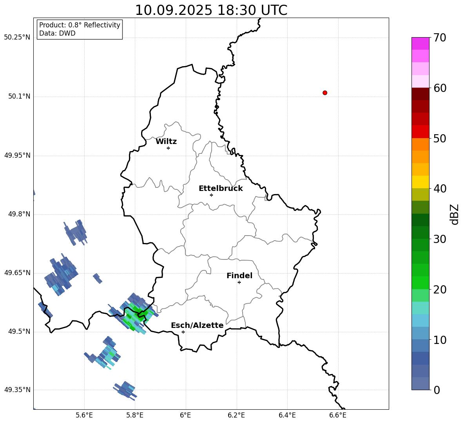Screen dimensions: 464x423
Task: Pick the bright red 50 dBZ color band
Action: tap(420, 132)
